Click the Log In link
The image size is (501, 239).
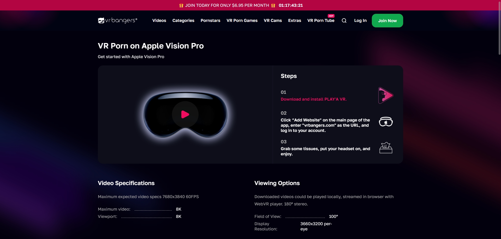click(360, 20)
